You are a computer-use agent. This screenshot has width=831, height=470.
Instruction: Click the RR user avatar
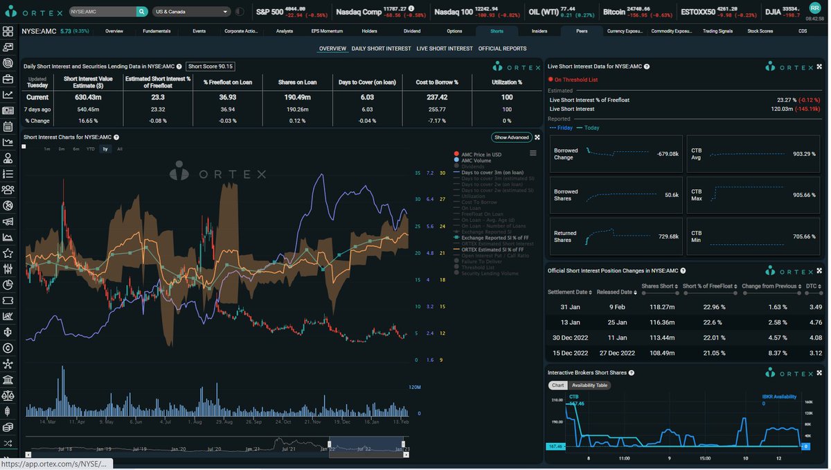coord(814,8)
